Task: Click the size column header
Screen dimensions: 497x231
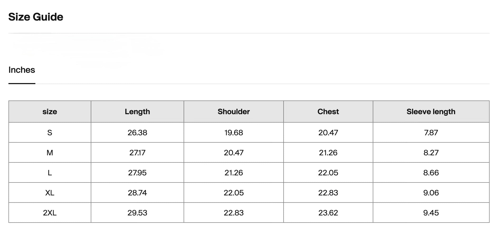Action: point(50,112)
